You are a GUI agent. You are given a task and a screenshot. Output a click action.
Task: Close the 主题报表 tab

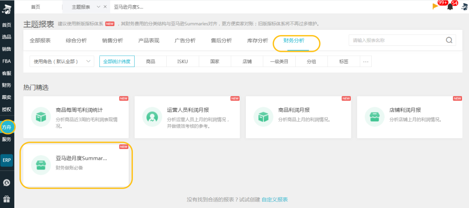(105, 7)
